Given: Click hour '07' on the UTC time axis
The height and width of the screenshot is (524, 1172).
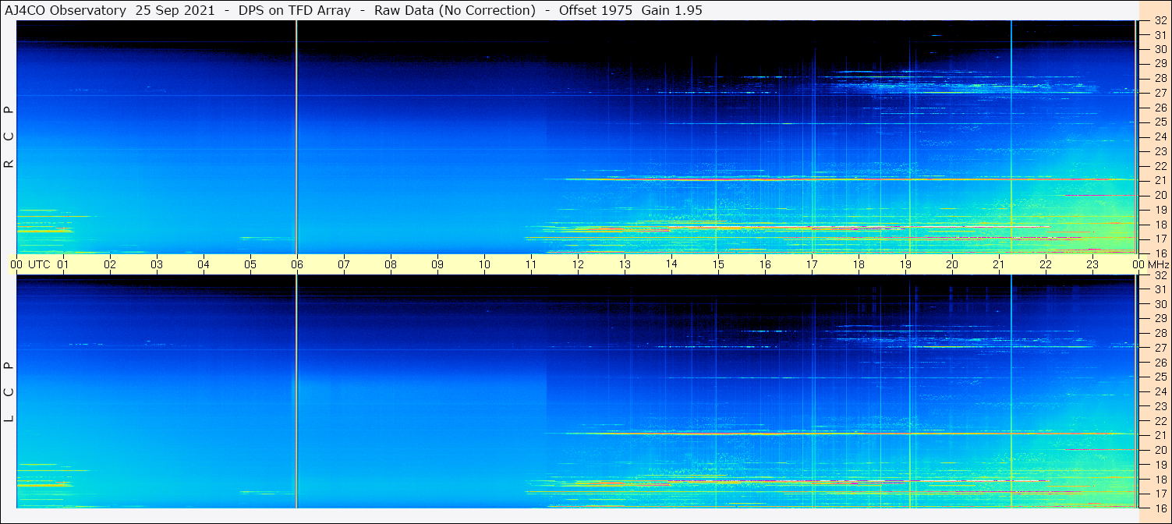Looking at the screenshot, I should pyautogui.click(x=344, y=264).
